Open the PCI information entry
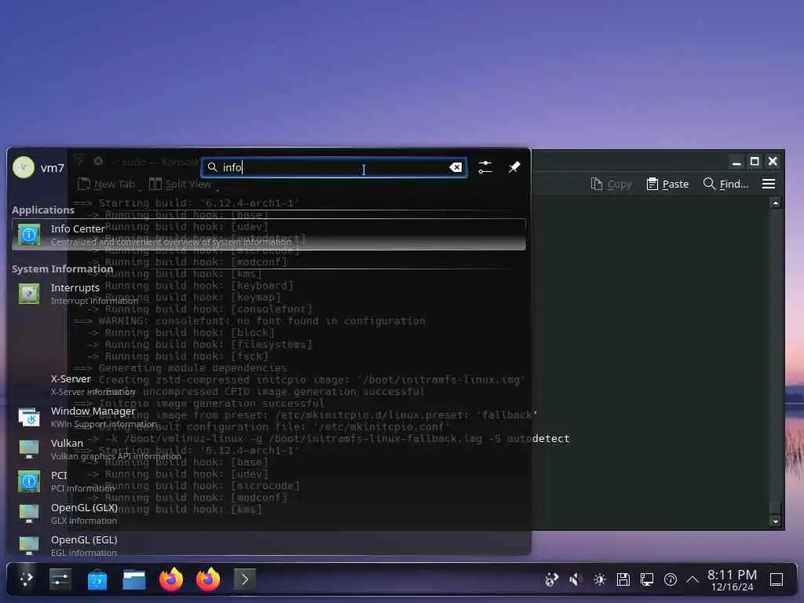Image resolution: width=804 pixels, height=603 pixels. point(269,481)
